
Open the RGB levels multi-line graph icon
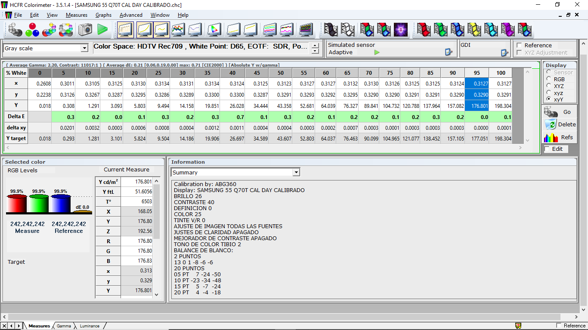pyautogui.click(x=178, y=29)
